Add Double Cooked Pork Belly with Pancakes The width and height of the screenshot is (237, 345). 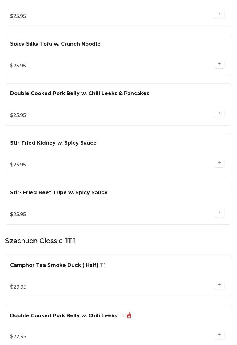coord(219,113)
